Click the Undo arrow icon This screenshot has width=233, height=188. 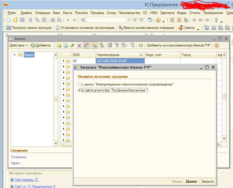(x=68, y=20)
